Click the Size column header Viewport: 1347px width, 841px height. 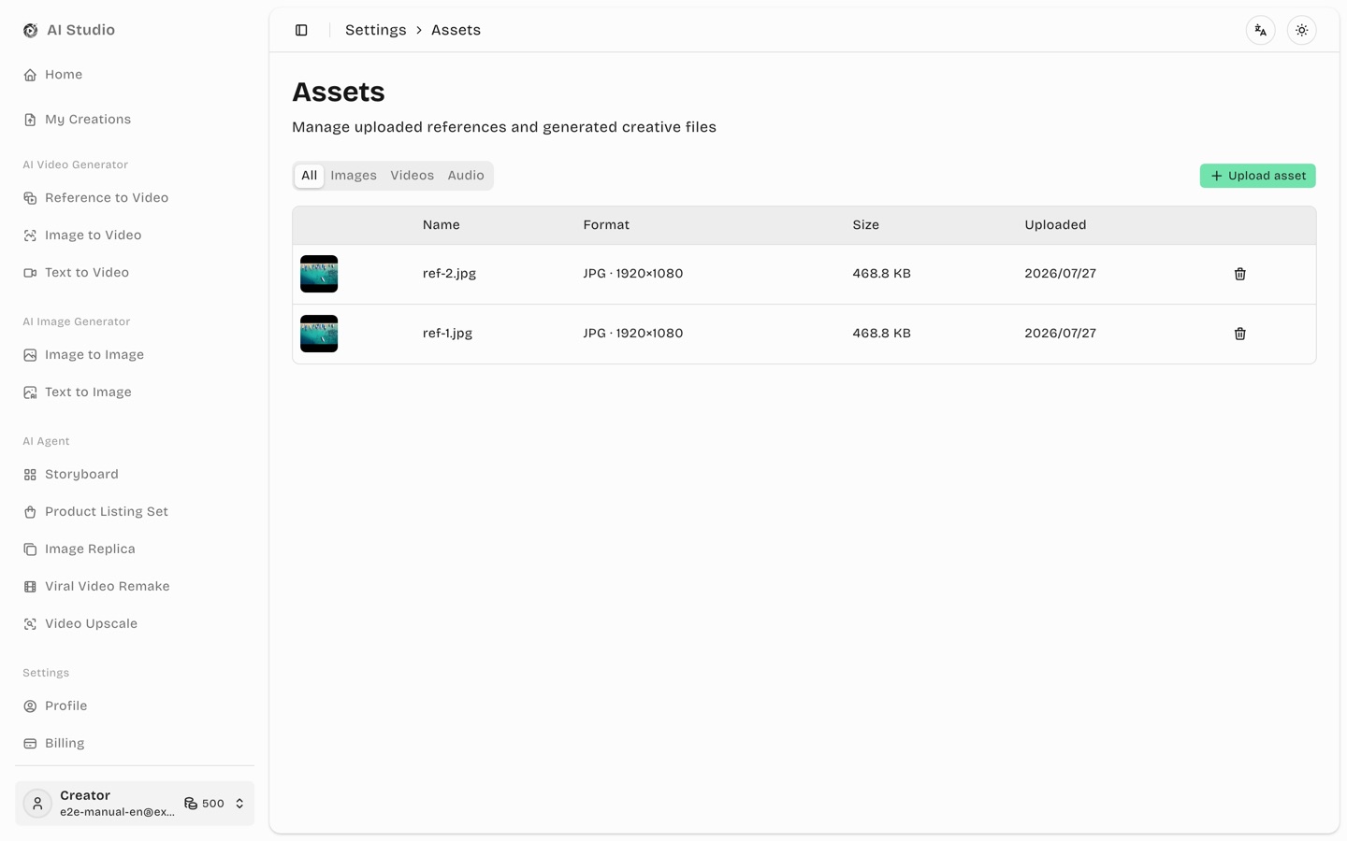866,225
